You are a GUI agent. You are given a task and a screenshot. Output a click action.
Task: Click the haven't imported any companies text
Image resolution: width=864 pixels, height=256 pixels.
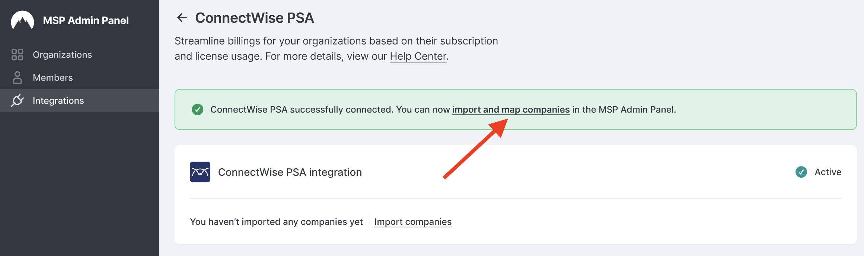tap(276, 222)
